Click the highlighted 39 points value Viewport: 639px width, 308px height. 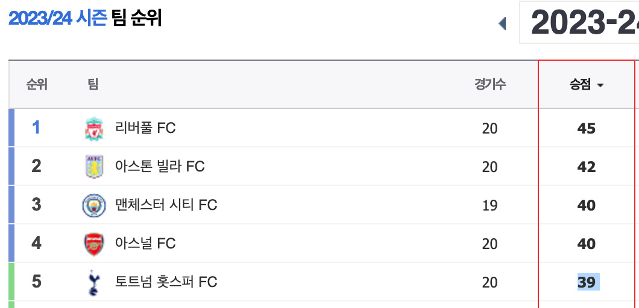click(x=588, y=282)
